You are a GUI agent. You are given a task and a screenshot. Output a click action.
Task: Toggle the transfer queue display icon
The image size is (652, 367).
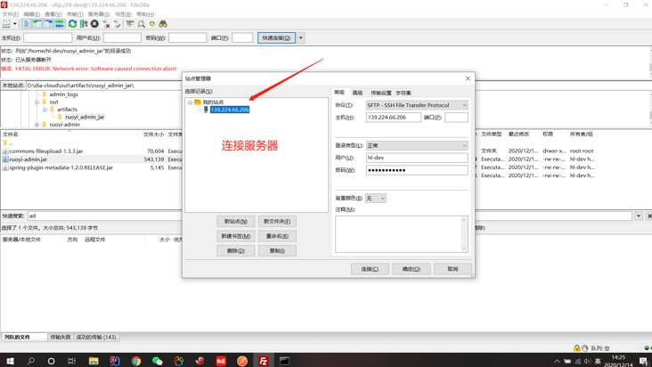click(x=60, y=24)
